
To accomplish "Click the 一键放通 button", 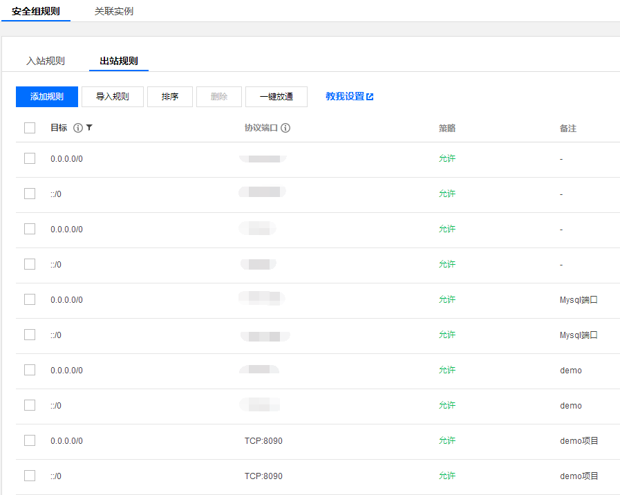I will [276, 96].
